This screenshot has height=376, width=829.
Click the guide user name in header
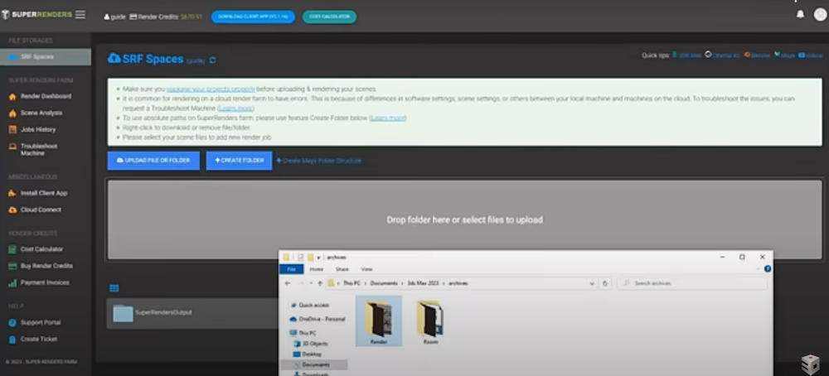coord(114,17)
